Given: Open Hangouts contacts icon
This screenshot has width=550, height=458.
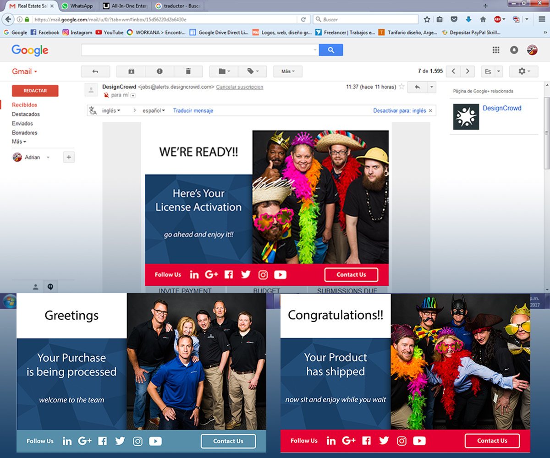Looking at the screenshot, I should (35, 287).
